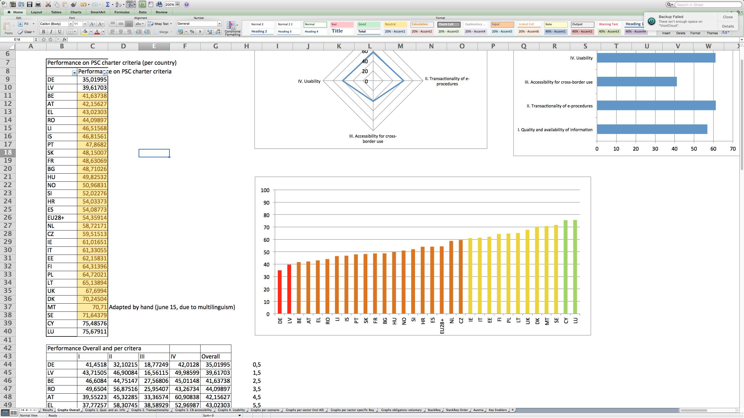744x418 pixels.
Task: Click the Increase decimal icon
Action: 210,32
